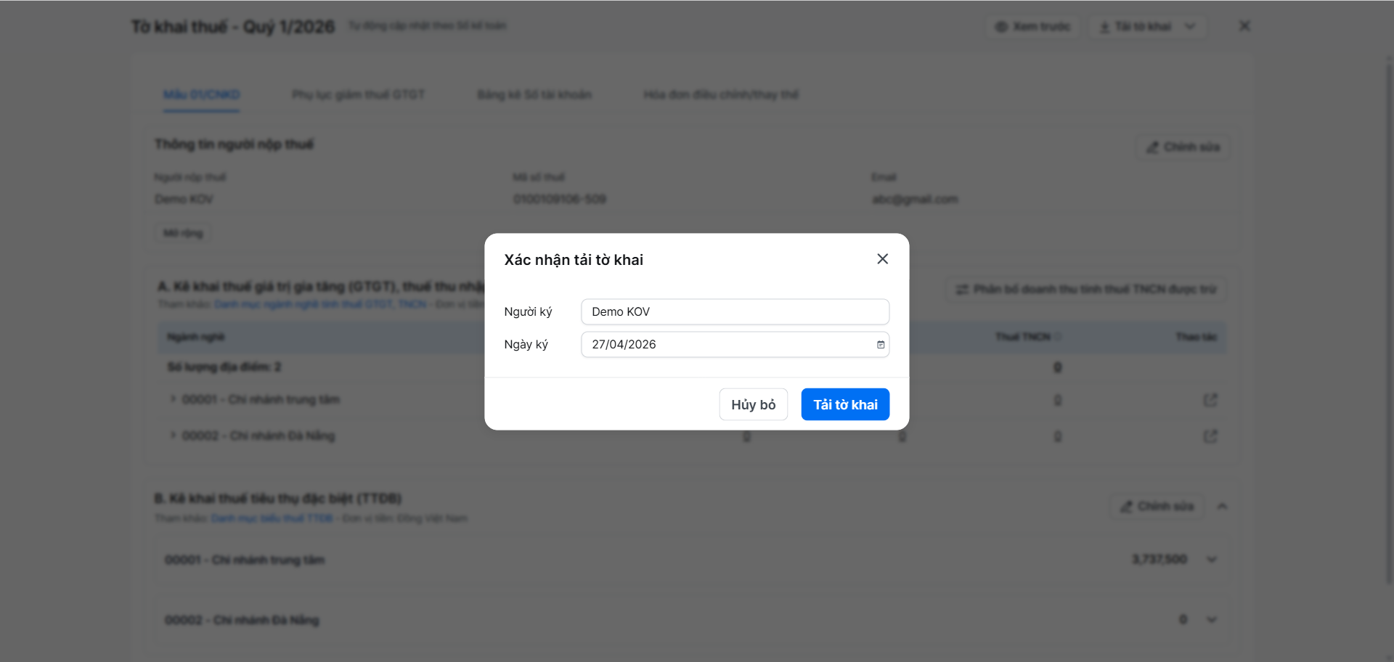The height and width of the screenshot is (662, 1394).
Task: Click the pencil icon in TTĐB section Chỉnh sửa
Action: (x=1126, y=507)
